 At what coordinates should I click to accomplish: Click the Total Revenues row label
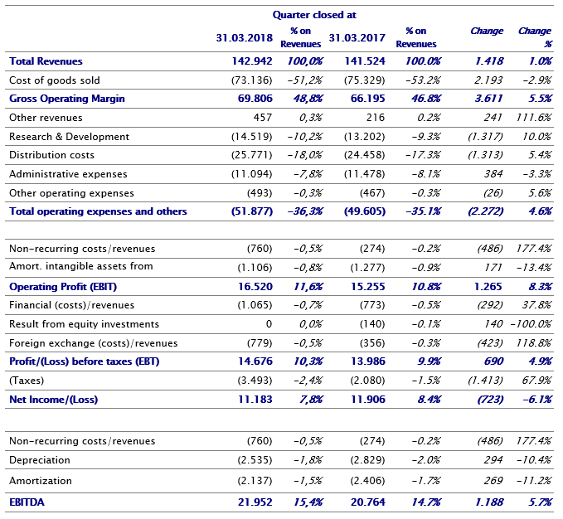pos(46,61)
